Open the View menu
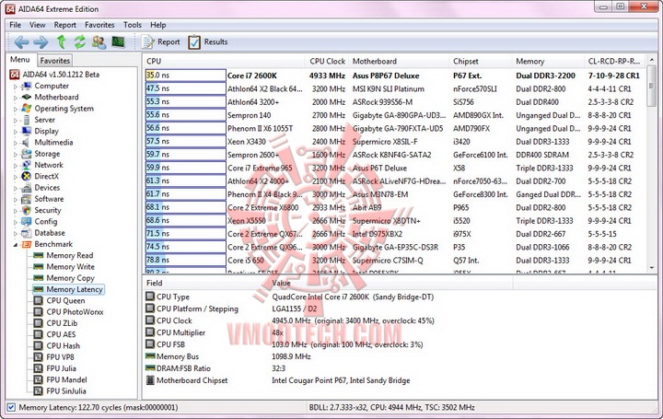 click(37, 25)
